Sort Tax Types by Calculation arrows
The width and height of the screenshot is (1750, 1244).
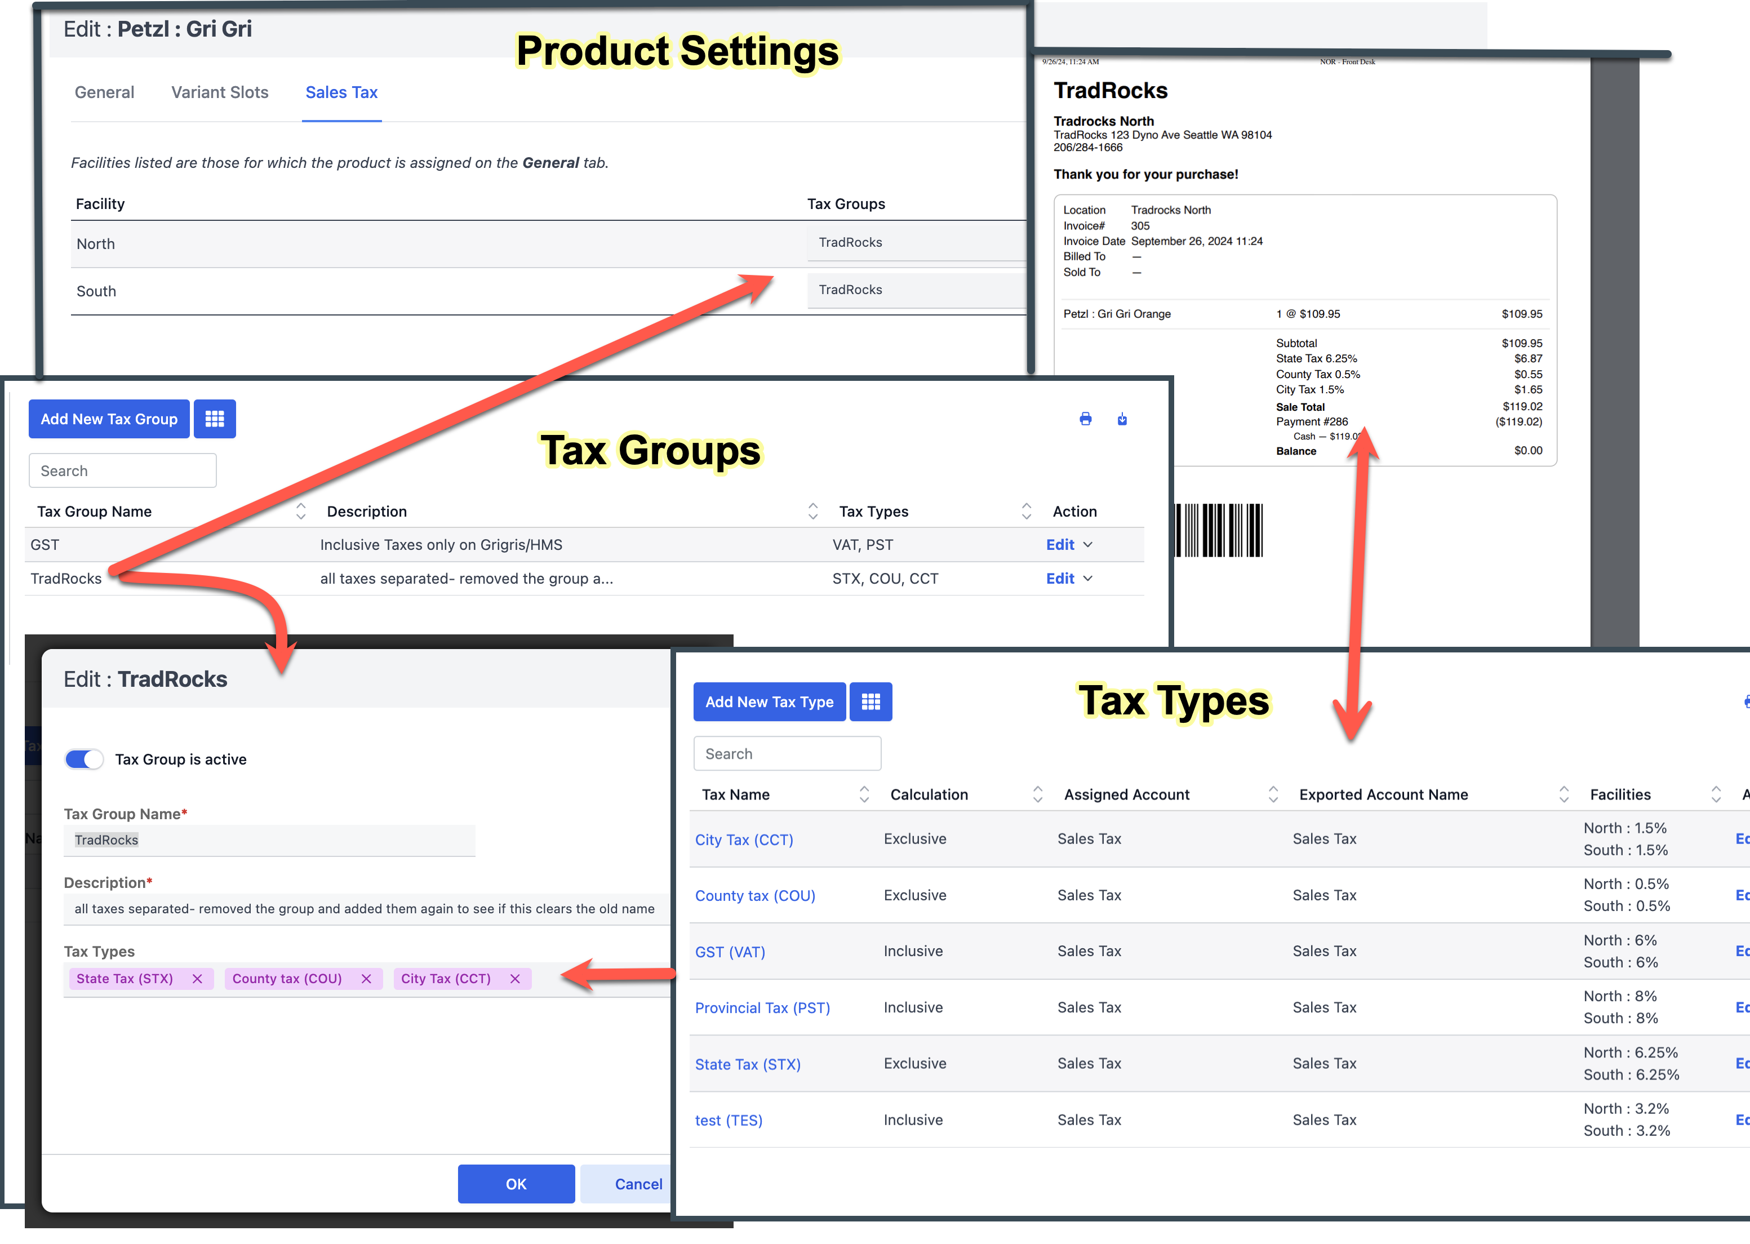point(1038,794)
